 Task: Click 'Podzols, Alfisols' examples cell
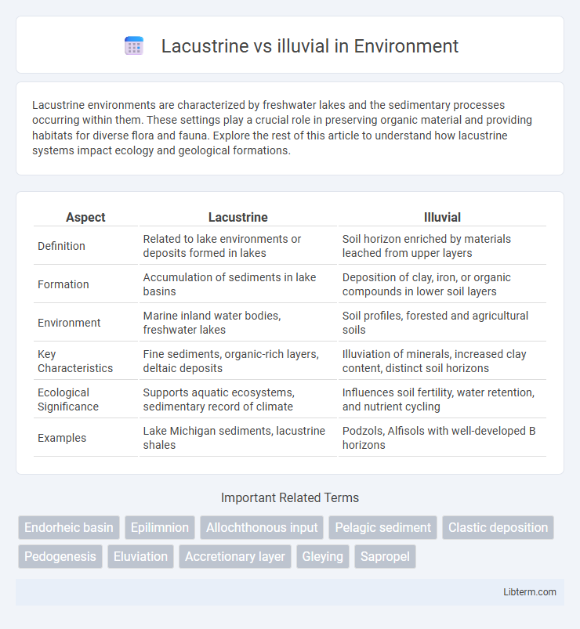click(x=442, y=438)
